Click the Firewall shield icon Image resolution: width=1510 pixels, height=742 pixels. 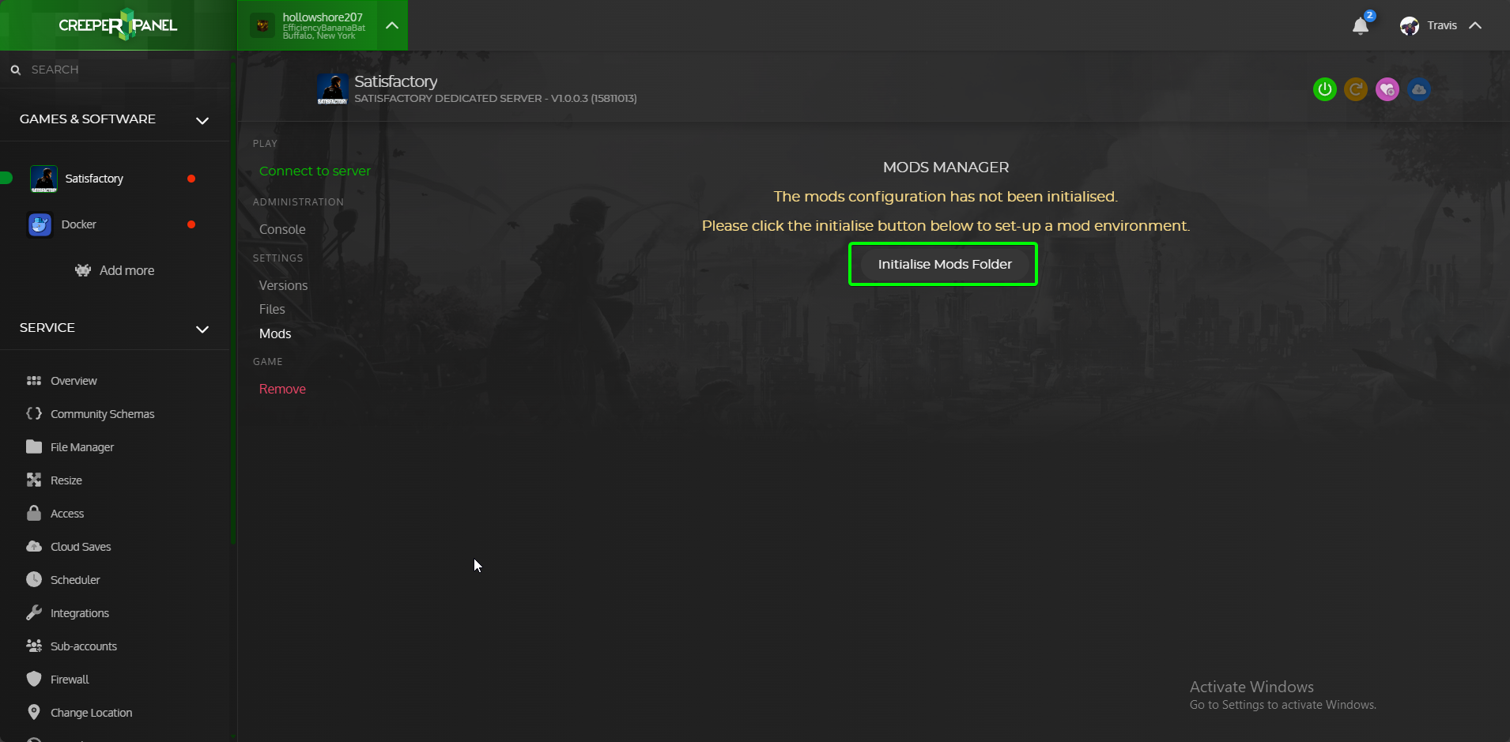(34, 679)
